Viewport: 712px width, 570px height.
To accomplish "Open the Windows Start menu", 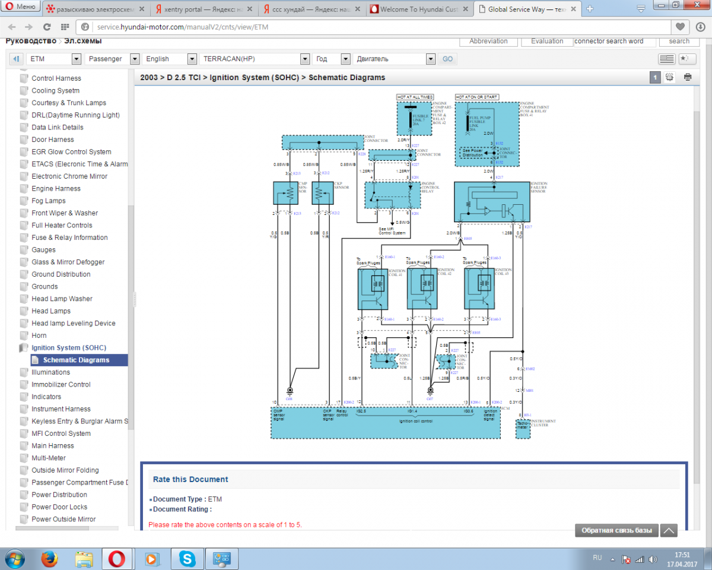I will (x=14, y=559).
